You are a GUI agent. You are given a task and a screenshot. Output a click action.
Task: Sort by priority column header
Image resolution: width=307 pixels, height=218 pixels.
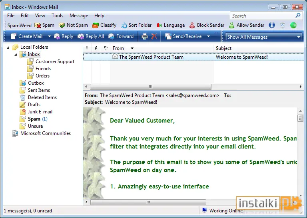pyautogui.click(x=87, y=48)
